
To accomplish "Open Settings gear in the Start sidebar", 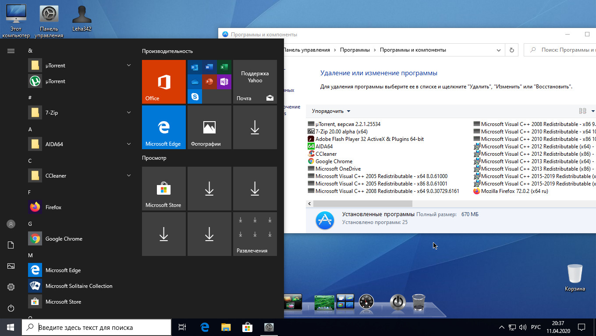I will [x=11, y=287].
